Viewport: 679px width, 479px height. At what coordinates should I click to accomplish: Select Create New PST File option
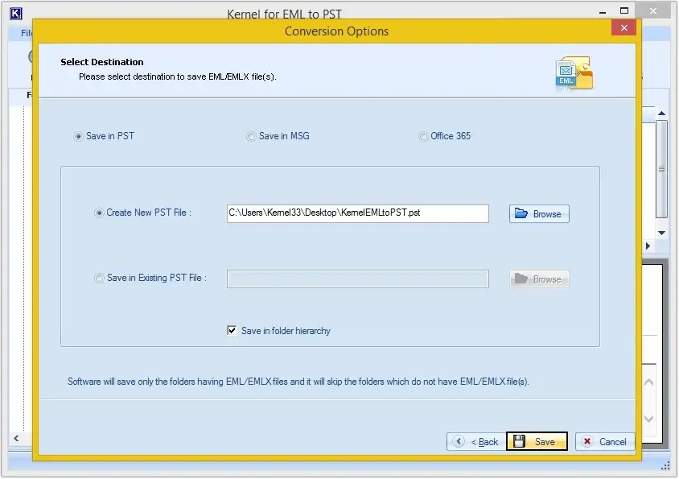pos(99,213)
